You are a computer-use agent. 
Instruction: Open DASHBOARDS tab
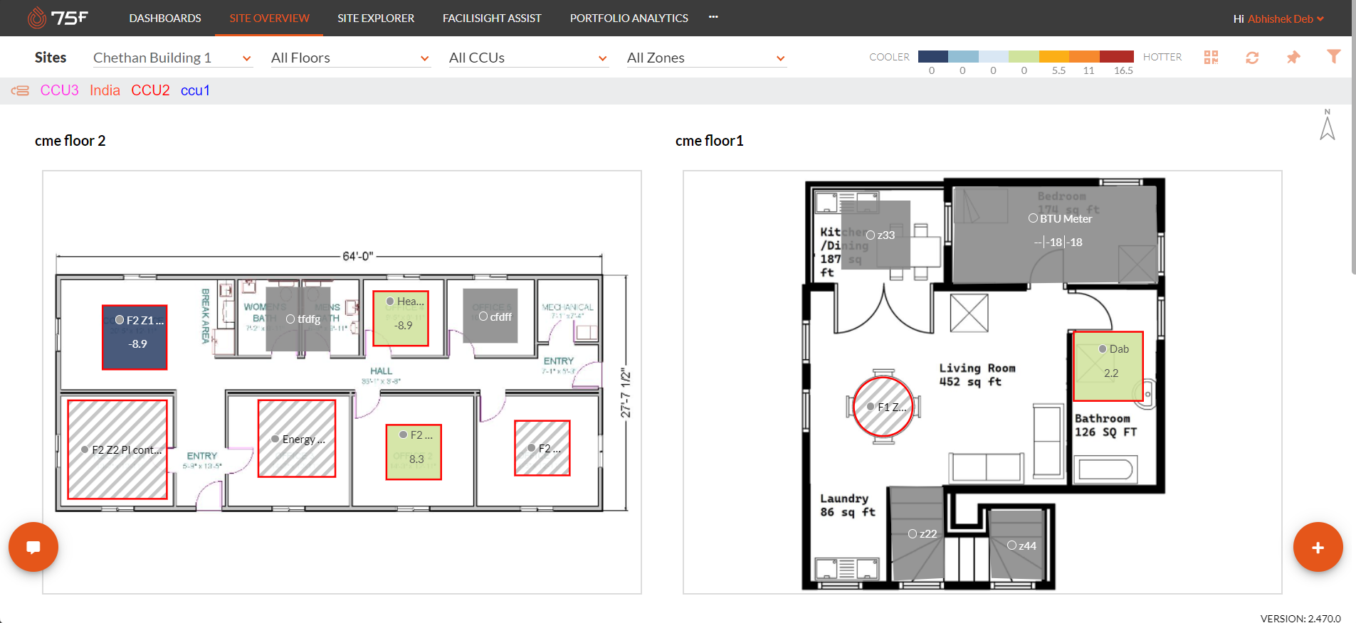click(x=165, y=18)
